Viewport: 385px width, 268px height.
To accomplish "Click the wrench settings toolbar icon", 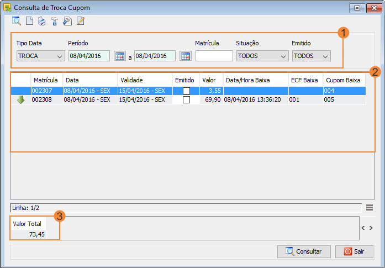I will [67, 21].
